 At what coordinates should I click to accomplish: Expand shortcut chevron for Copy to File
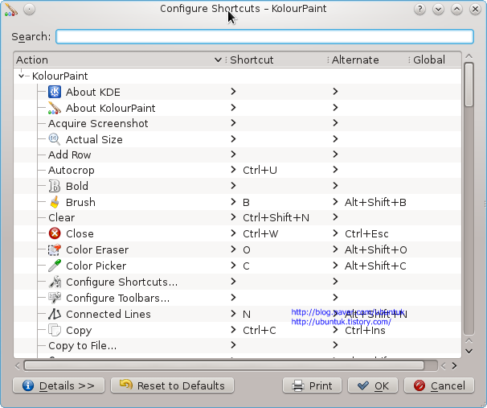pyautogui.click(x=233, y=345)
